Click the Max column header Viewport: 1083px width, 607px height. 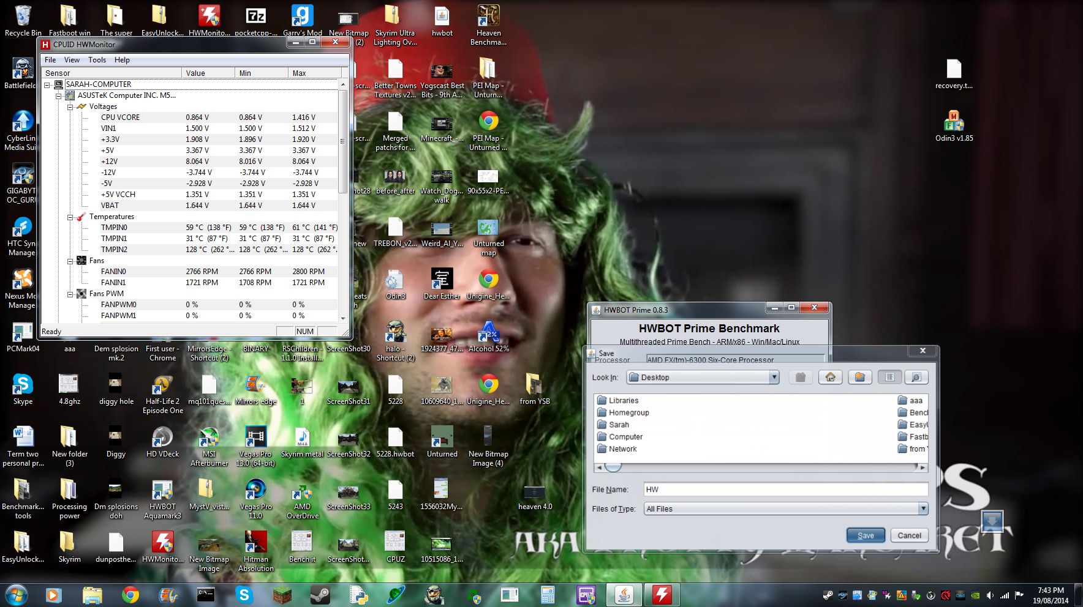point(314,73)
